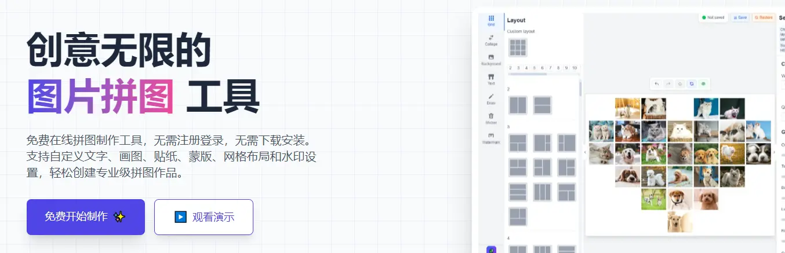Select layout count tab 7

[x=550, y=68]
